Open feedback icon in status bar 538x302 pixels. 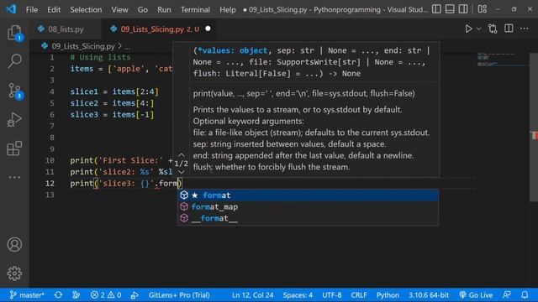pos(507,294)
